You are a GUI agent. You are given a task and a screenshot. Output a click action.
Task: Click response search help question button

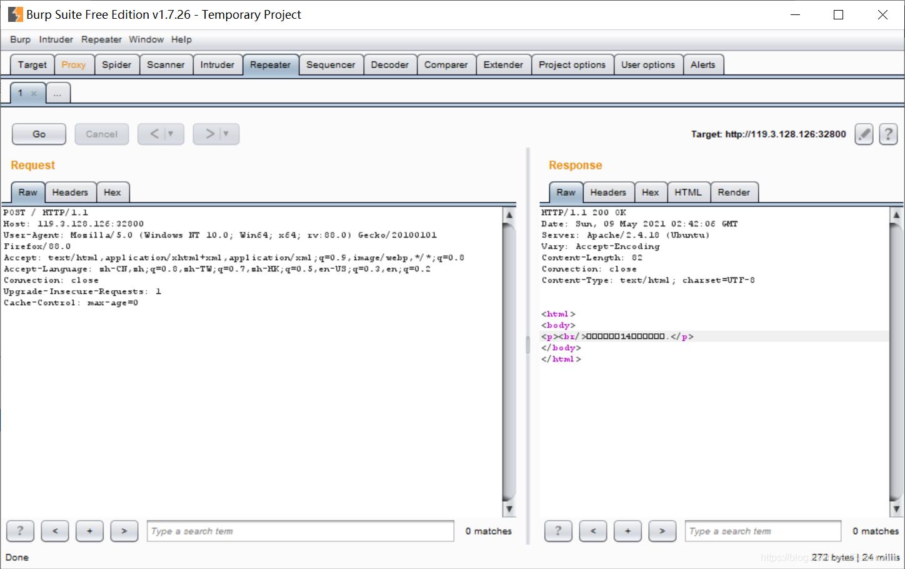pyautogui.click(x=558, y=531)
